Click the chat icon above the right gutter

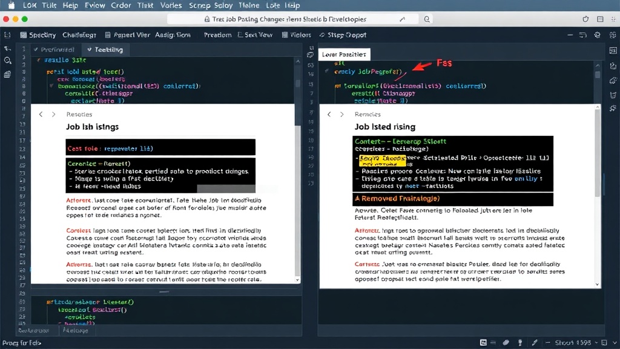pyautogui.click(x=311, y=55)
